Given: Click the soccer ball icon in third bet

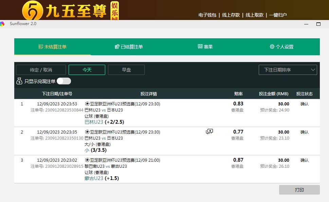Looking at the screenshot, I should point(87,160).
